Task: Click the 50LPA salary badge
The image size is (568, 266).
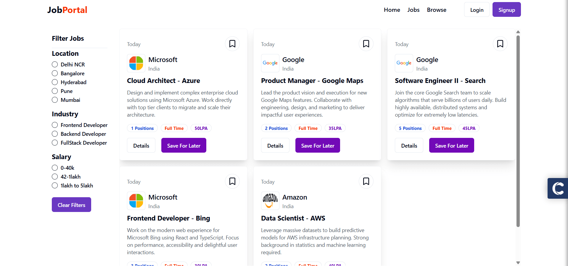Action: click(x=201, y=128)
